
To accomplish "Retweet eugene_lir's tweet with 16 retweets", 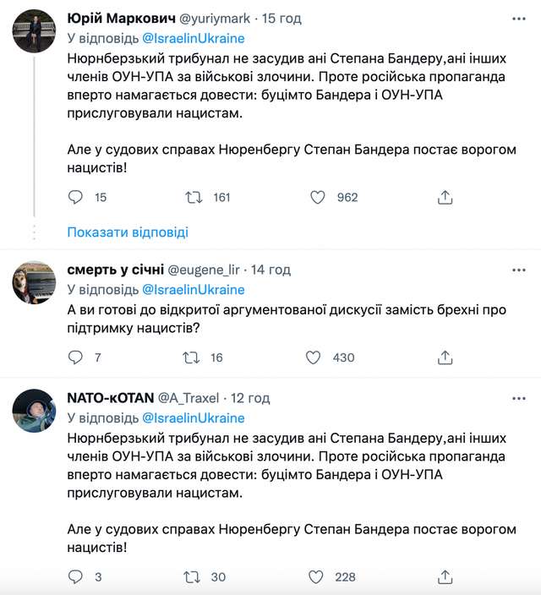I will pyautogui.click(x=195, y=358).
